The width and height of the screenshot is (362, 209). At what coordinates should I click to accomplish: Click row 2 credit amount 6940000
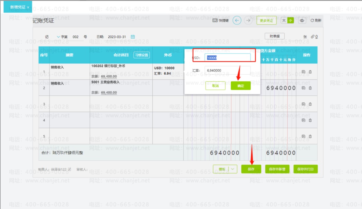[x=281, y=88]
